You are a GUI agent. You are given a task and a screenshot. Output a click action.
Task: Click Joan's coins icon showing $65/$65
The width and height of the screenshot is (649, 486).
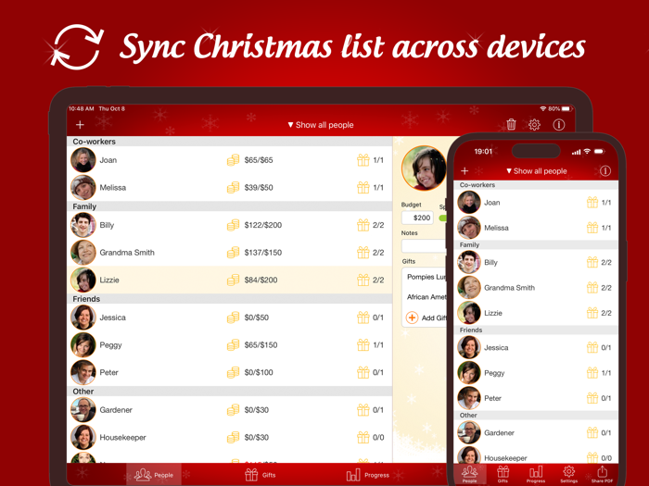click(233, 160)
